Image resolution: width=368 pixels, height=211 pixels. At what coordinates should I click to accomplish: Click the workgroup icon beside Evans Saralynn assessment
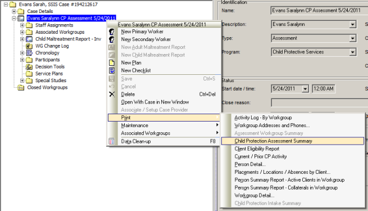[x=21, y=19]
